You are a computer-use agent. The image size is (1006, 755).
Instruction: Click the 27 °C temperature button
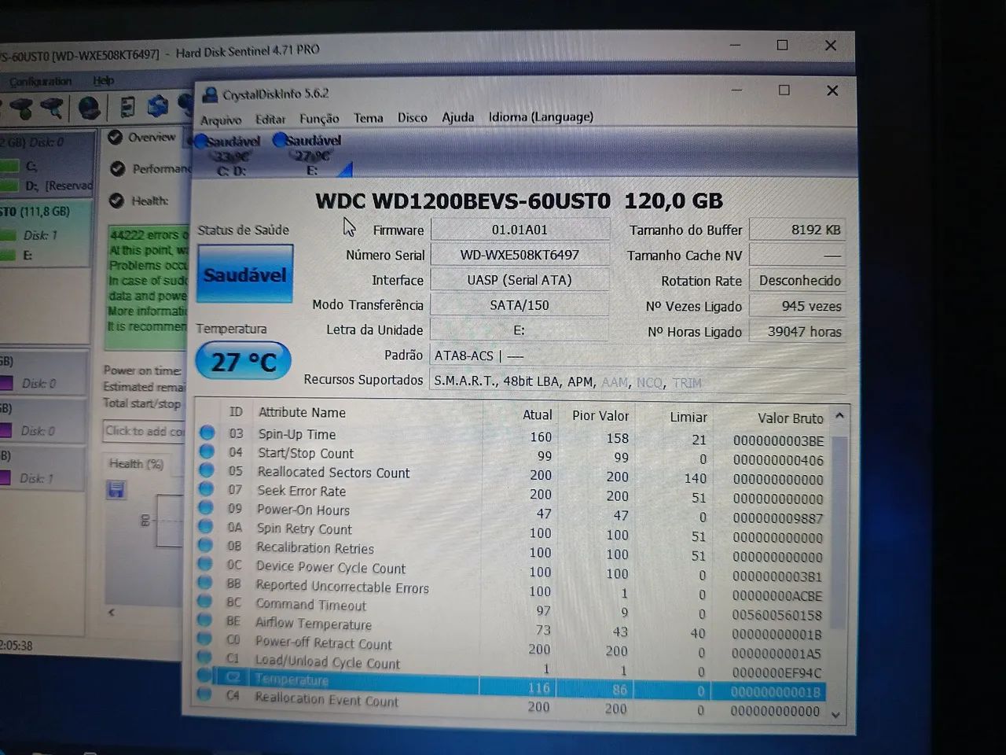244,362
